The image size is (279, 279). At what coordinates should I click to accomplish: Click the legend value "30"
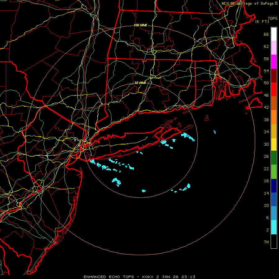[x=266, y=144]
